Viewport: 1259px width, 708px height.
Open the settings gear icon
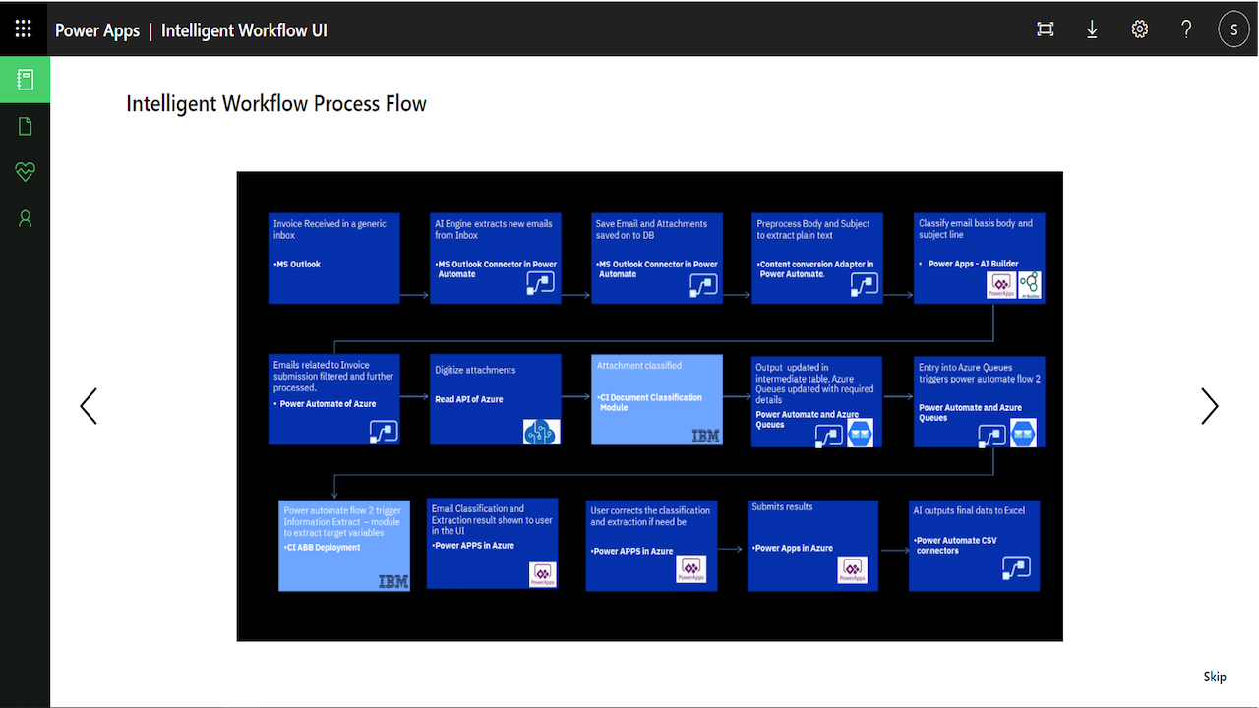tap(1139, 29)
